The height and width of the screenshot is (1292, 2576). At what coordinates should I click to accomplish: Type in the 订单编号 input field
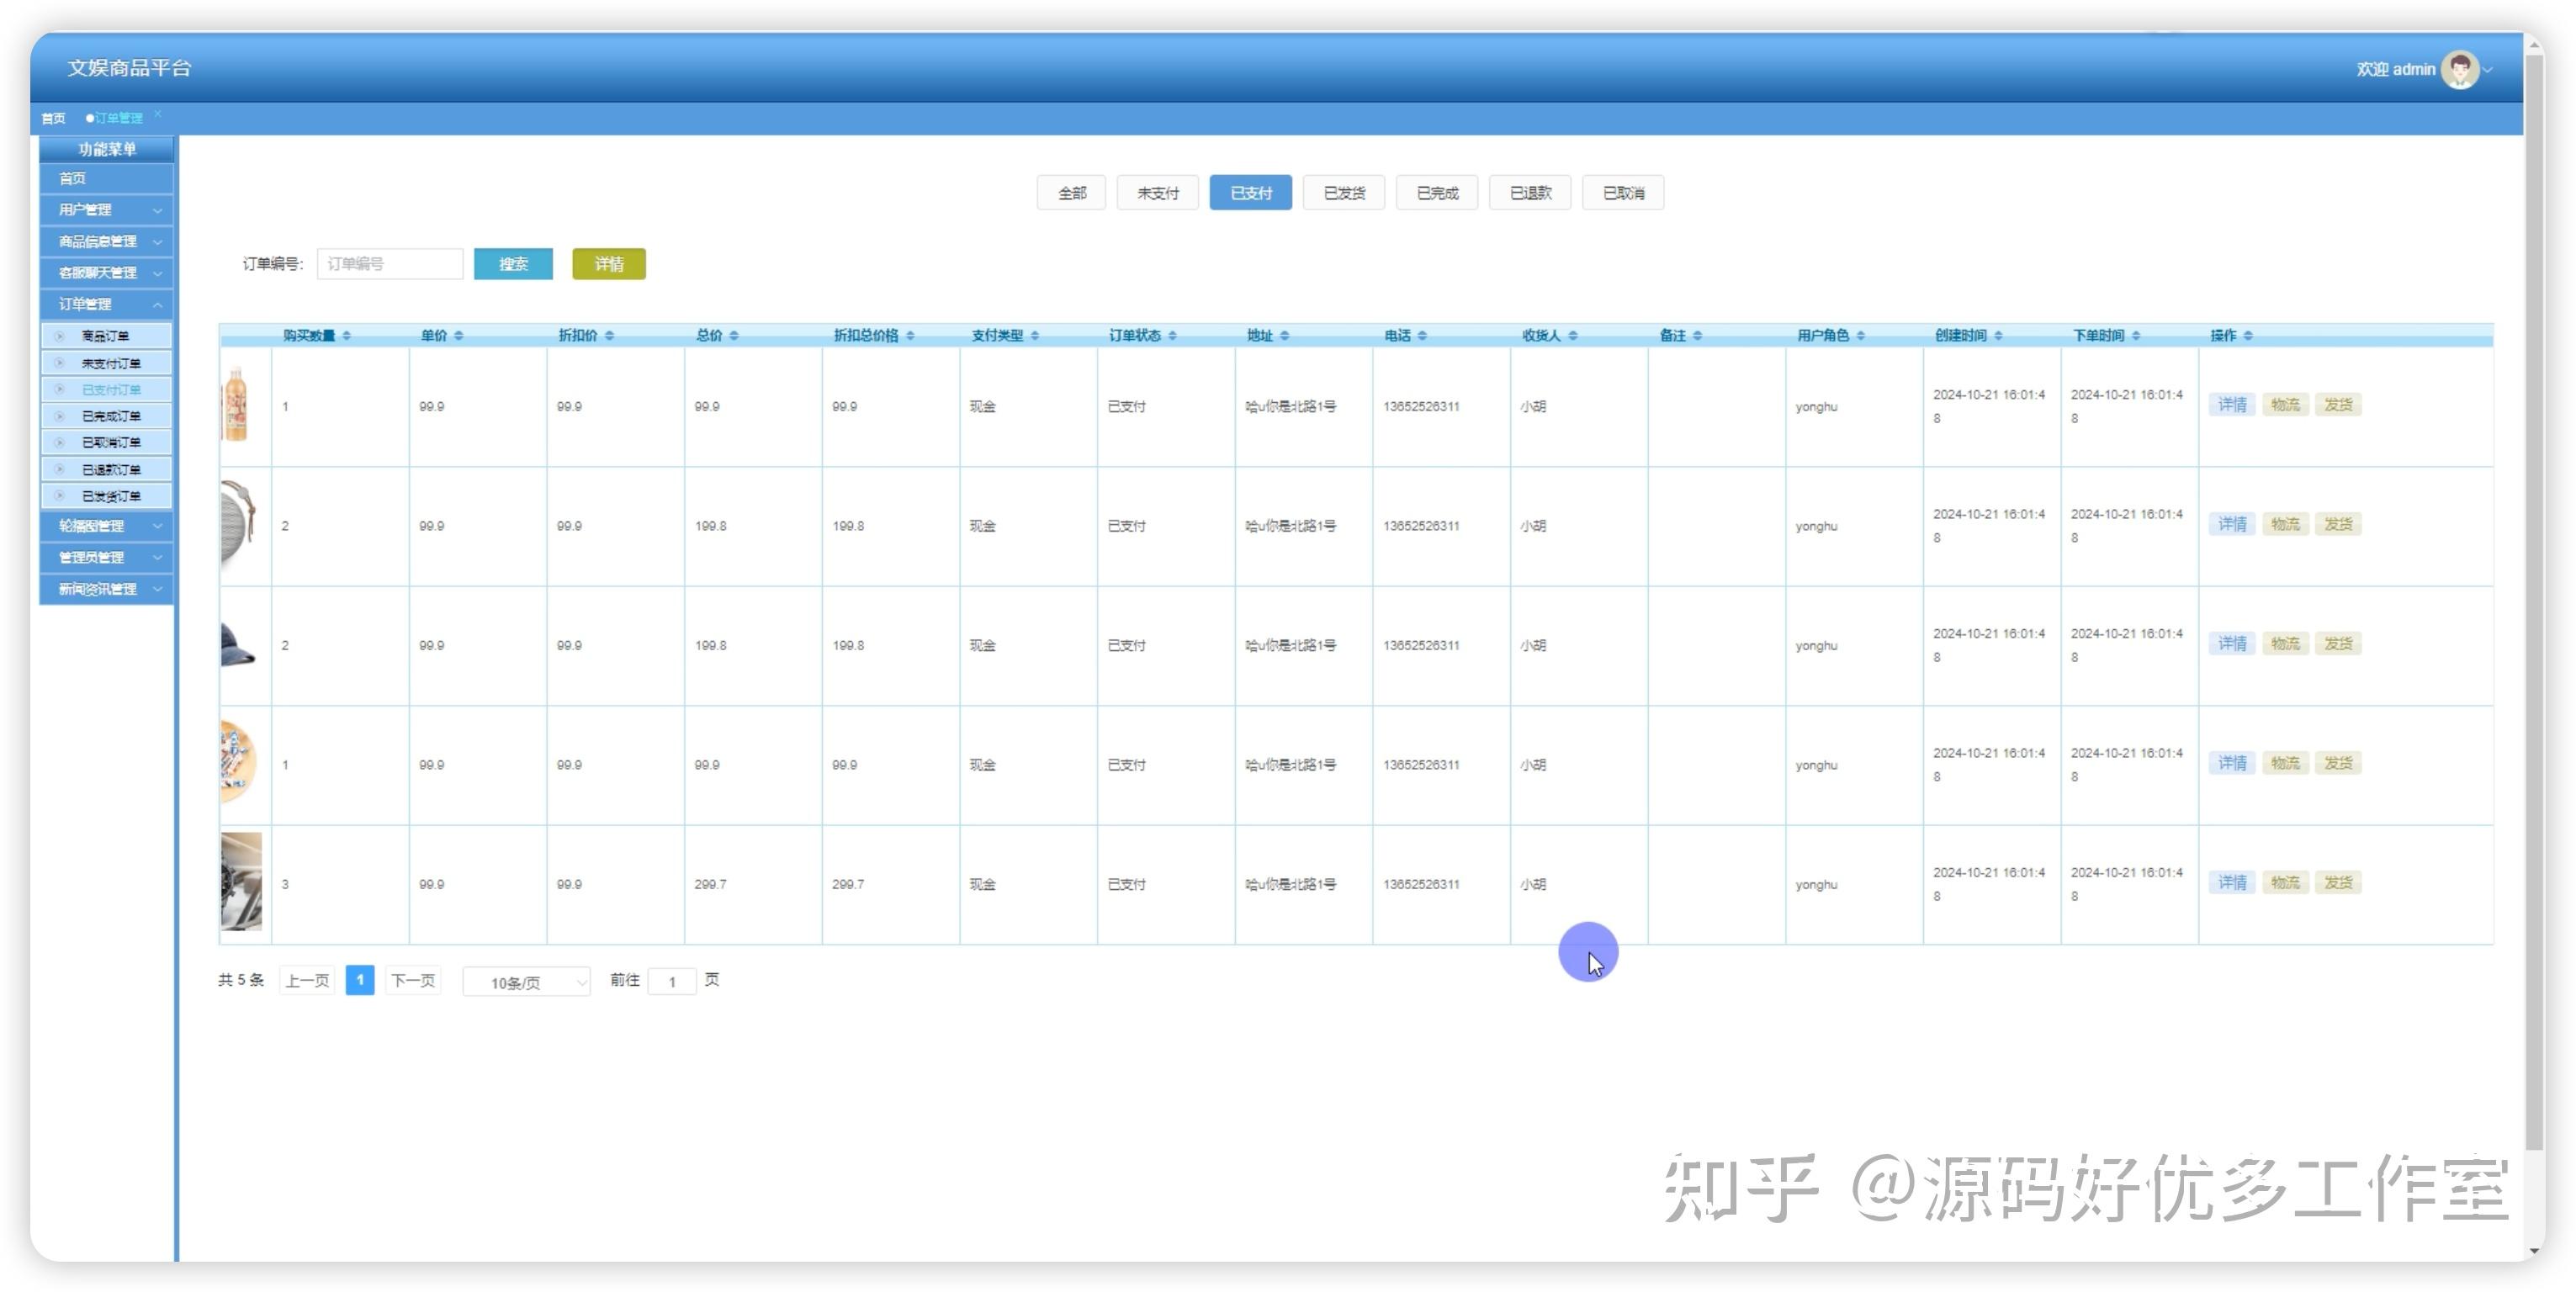coord(390,263)
